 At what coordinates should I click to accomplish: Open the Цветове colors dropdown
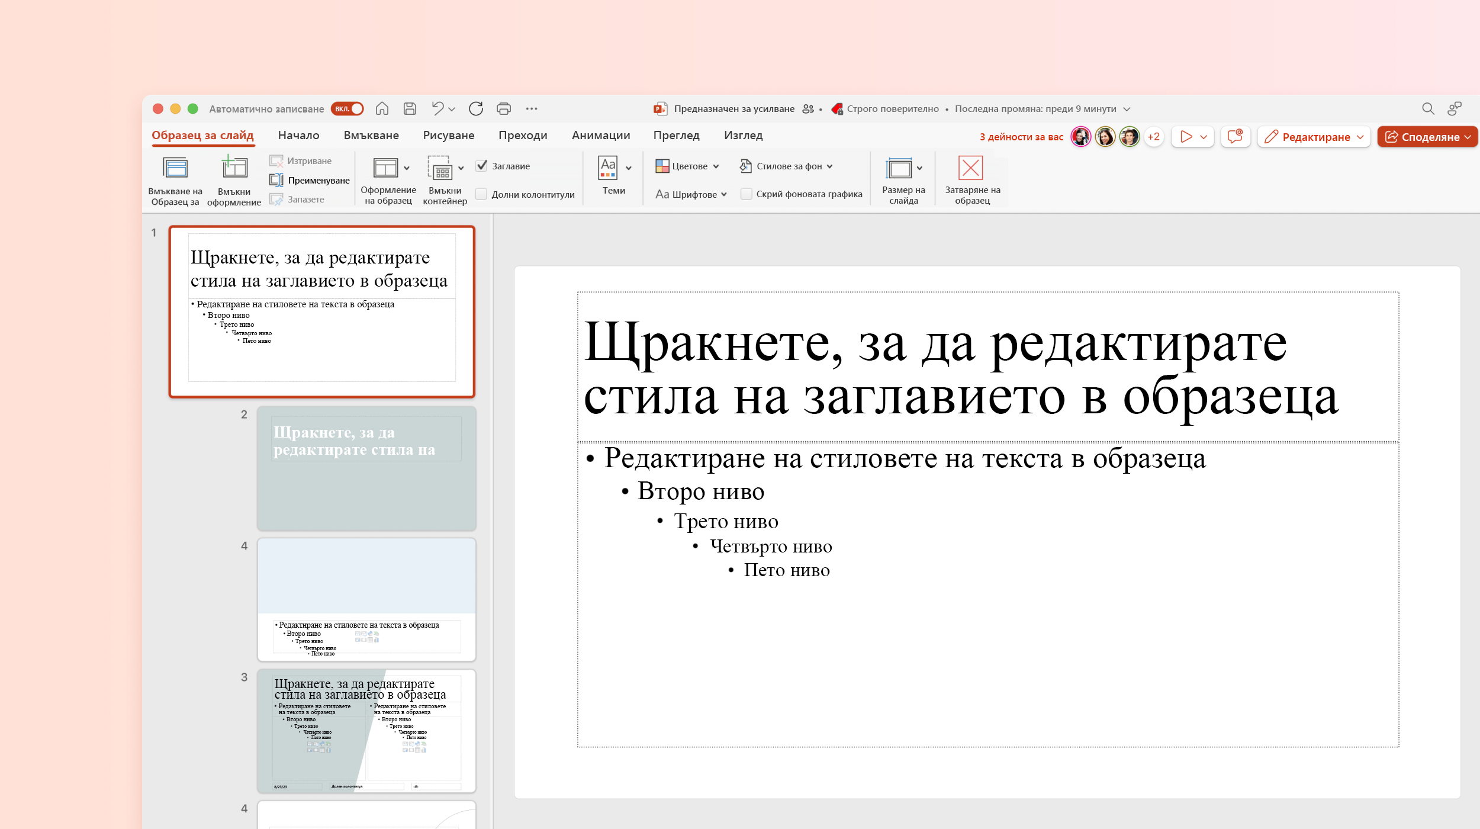point(687,166)
